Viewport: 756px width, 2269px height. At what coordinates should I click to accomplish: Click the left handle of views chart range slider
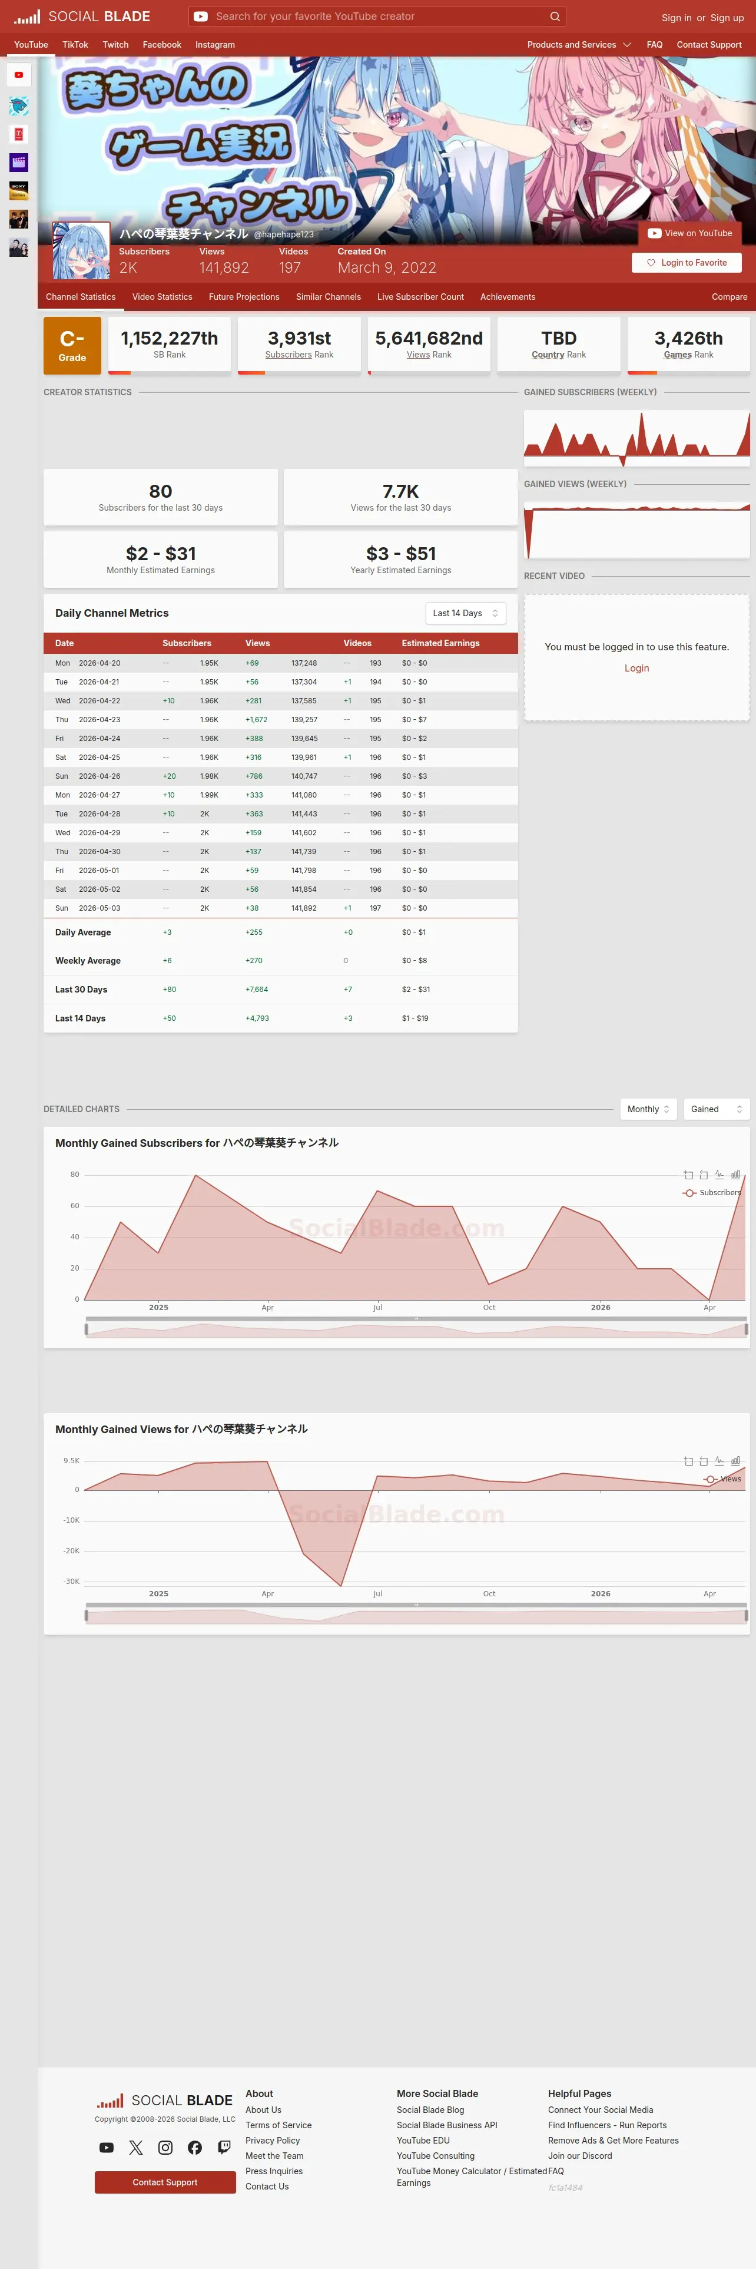(x=86, y=1615)
